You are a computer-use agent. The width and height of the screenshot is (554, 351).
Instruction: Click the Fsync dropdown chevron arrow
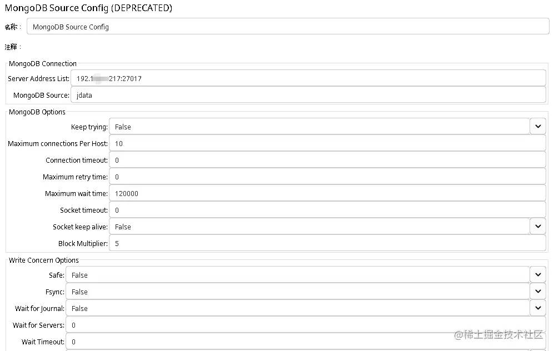[537, 291]
